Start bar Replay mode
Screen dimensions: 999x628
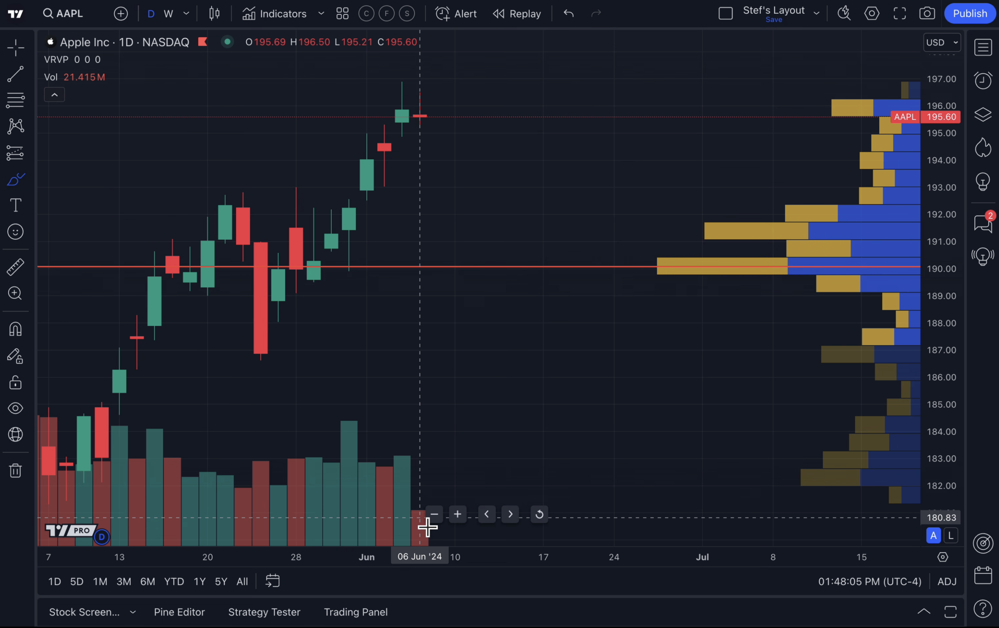517,14
